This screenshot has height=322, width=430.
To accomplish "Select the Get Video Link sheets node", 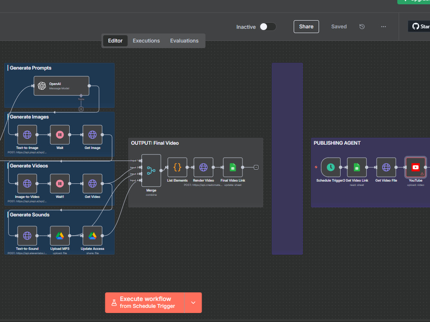I will pos(357,167).
